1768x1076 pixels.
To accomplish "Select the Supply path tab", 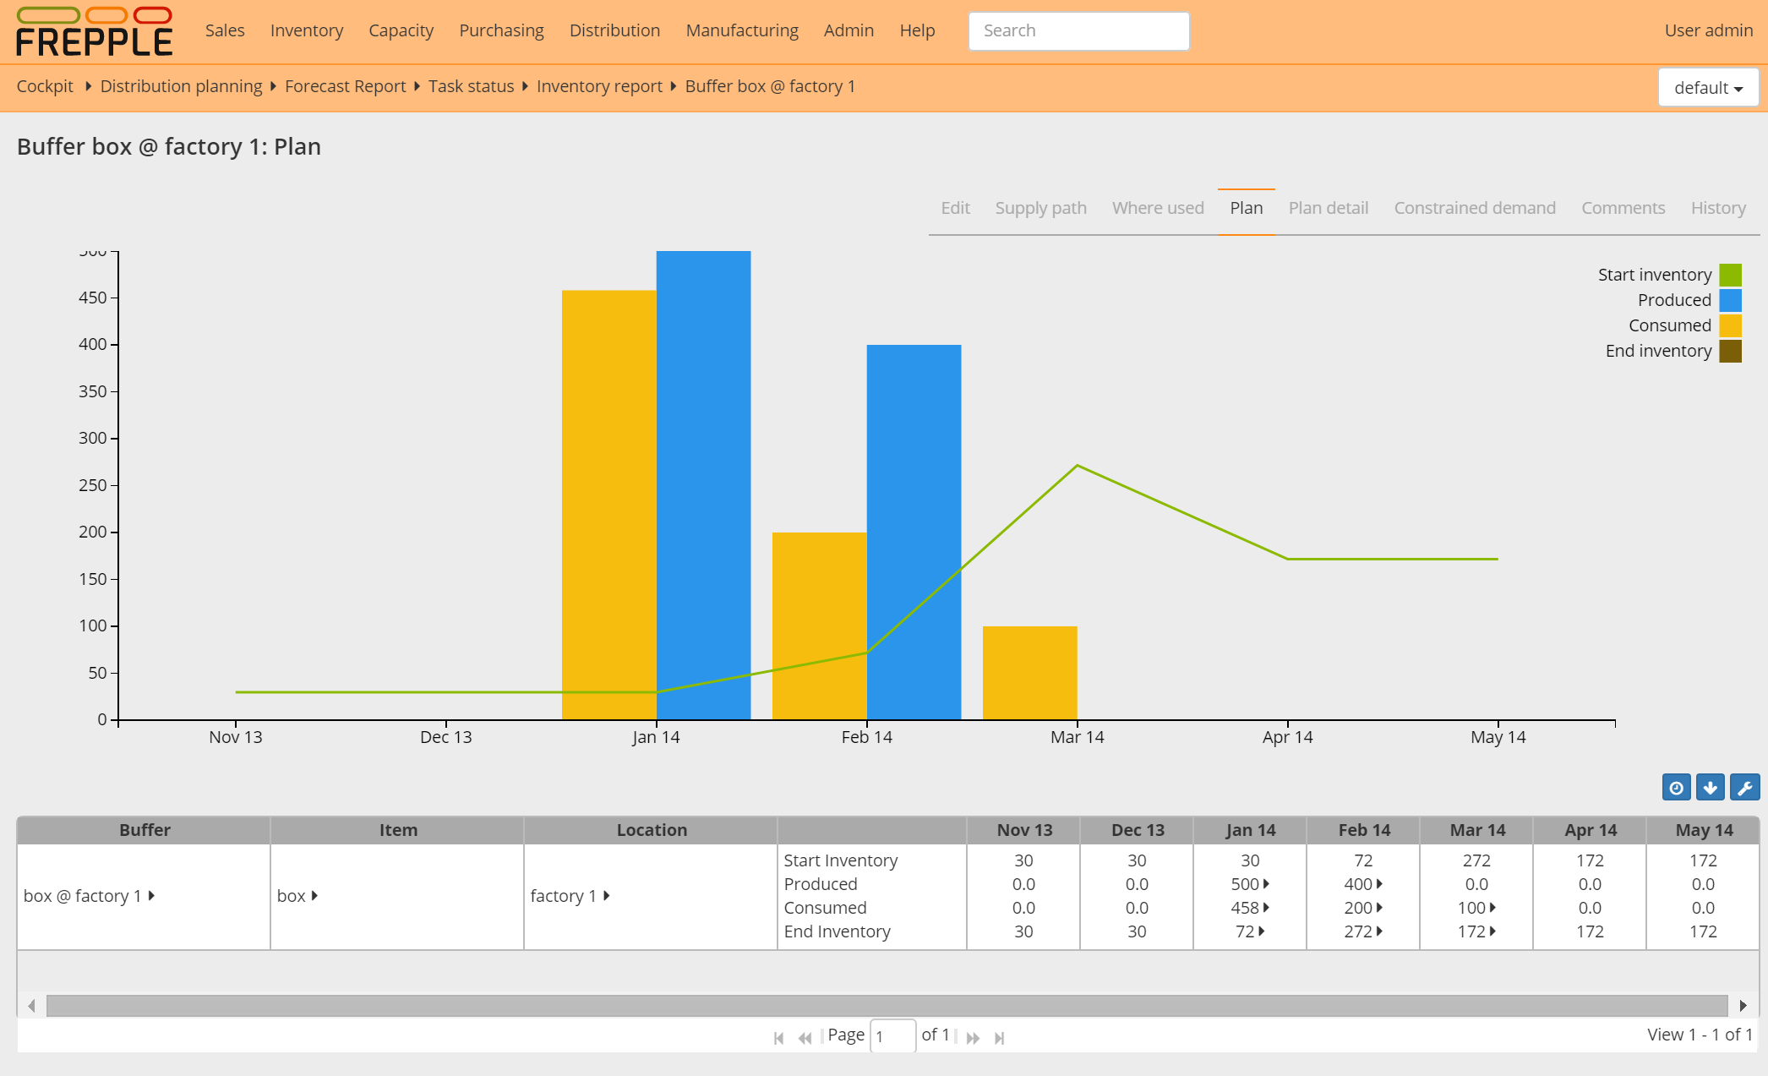I will pos(1040,207).
